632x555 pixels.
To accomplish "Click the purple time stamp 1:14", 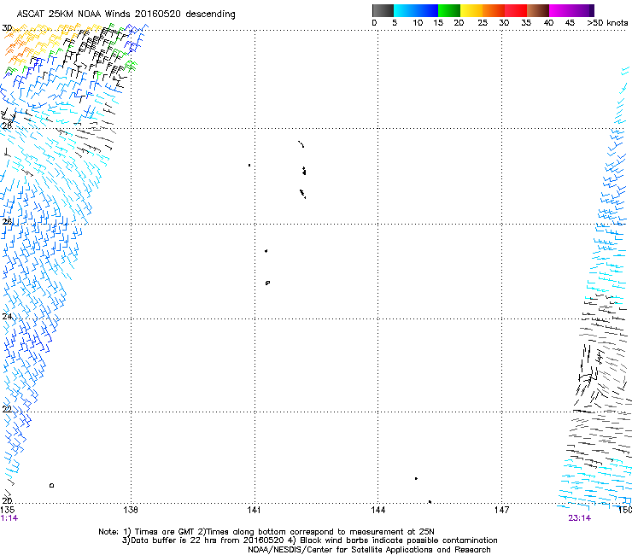I will (9, 518).
